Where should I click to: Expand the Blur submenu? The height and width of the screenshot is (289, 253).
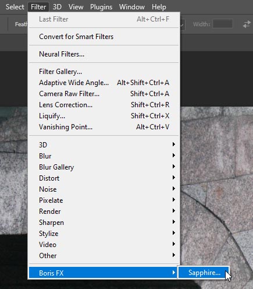pyautogui.click(x=104, y=156)
